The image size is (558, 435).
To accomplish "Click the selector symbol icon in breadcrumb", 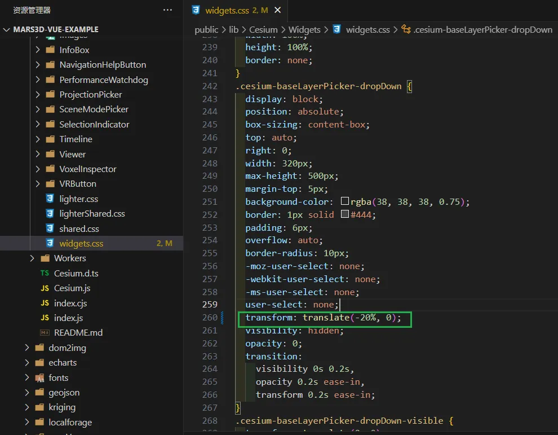I will pos(406,29).
